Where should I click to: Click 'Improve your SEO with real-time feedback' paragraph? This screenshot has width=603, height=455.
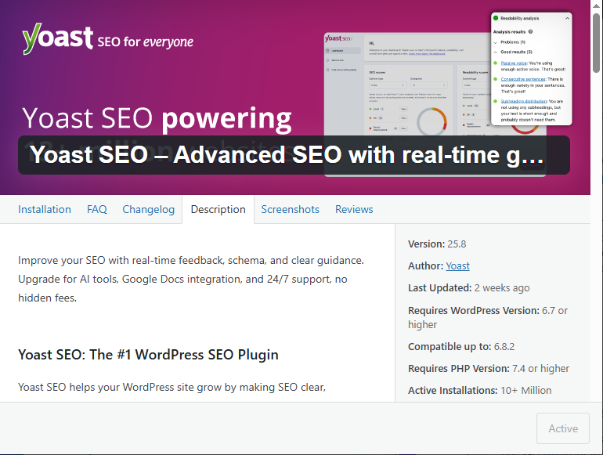tap(191, 280)
